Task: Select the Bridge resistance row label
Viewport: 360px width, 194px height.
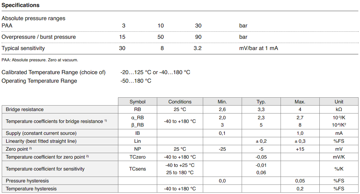Action: 25,110
